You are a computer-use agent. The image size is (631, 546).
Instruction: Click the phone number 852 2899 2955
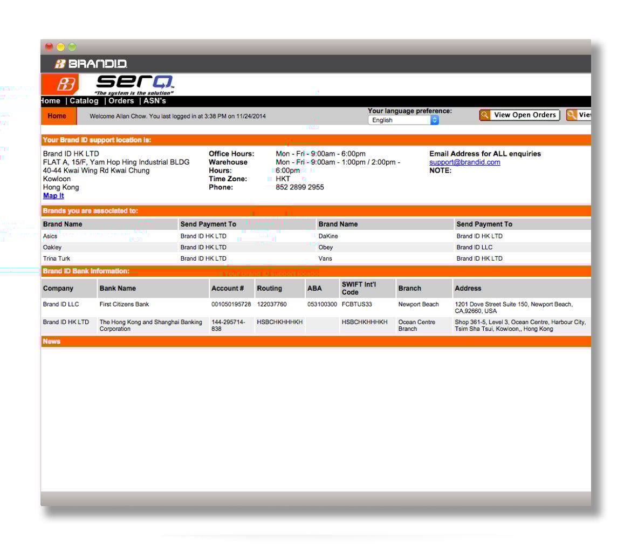coord(300,187)
